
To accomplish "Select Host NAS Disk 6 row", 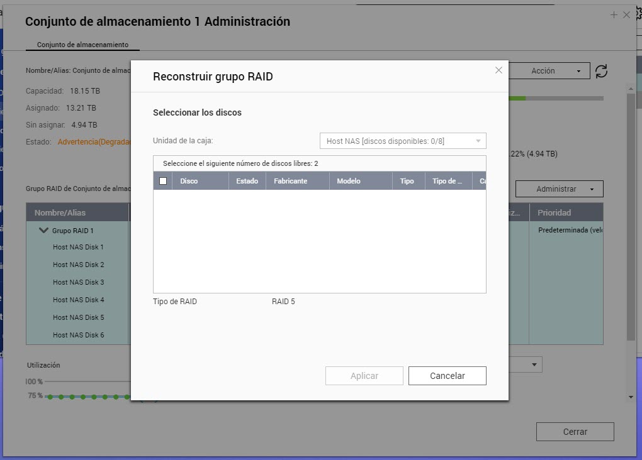I will (x=78, y=335).
